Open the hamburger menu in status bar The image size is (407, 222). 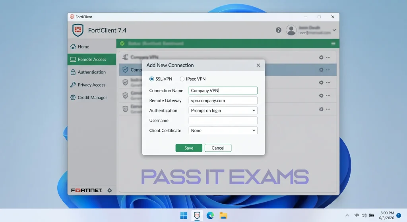click(333, 44)
